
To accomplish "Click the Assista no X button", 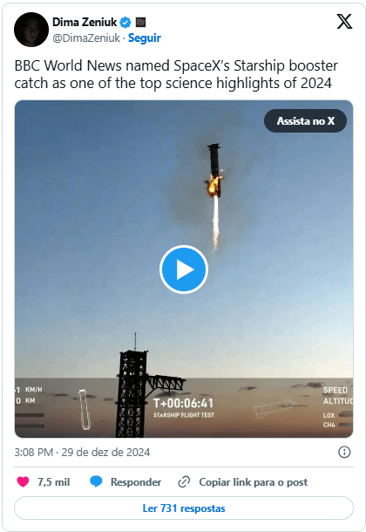I will point(305,120).
